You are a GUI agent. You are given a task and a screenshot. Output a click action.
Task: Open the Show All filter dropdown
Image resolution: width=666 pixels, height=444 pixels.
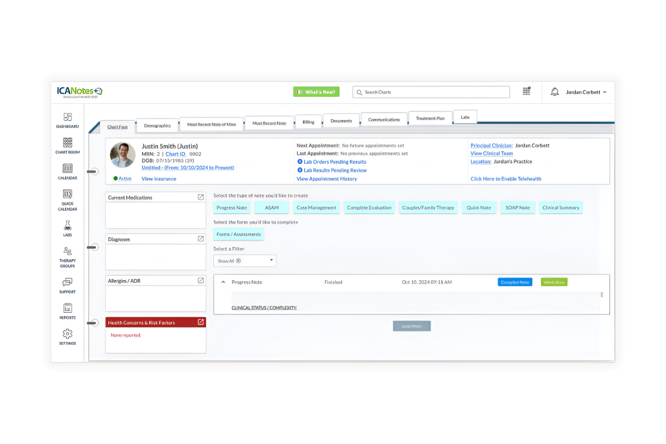(x=272, y=261)
